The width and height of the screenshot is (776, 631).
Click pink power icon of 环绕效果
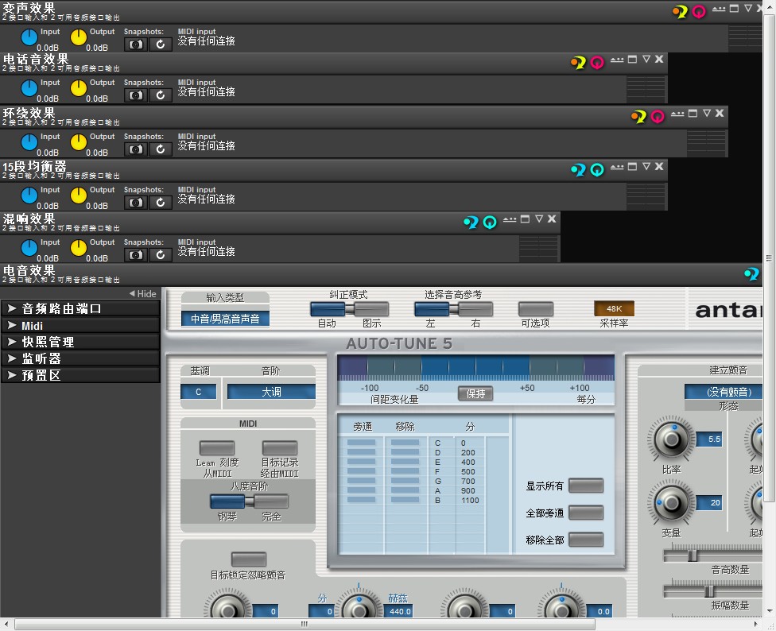point(658,117)
